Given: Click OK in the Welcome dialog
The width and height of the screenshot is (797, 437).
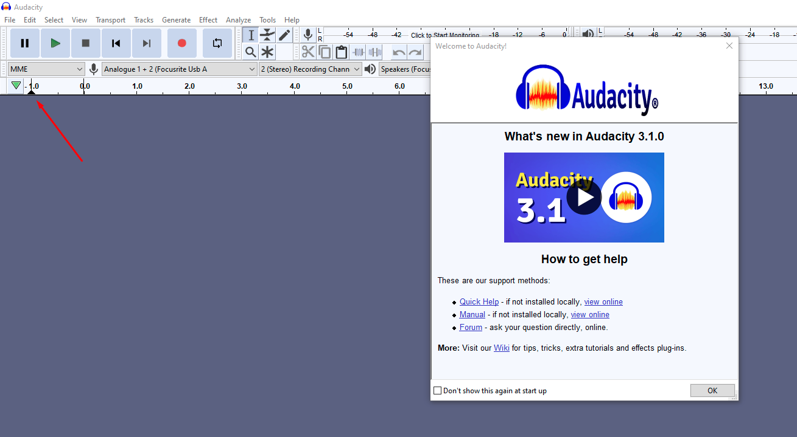Looking at the screenshot, I should point(712,391).
